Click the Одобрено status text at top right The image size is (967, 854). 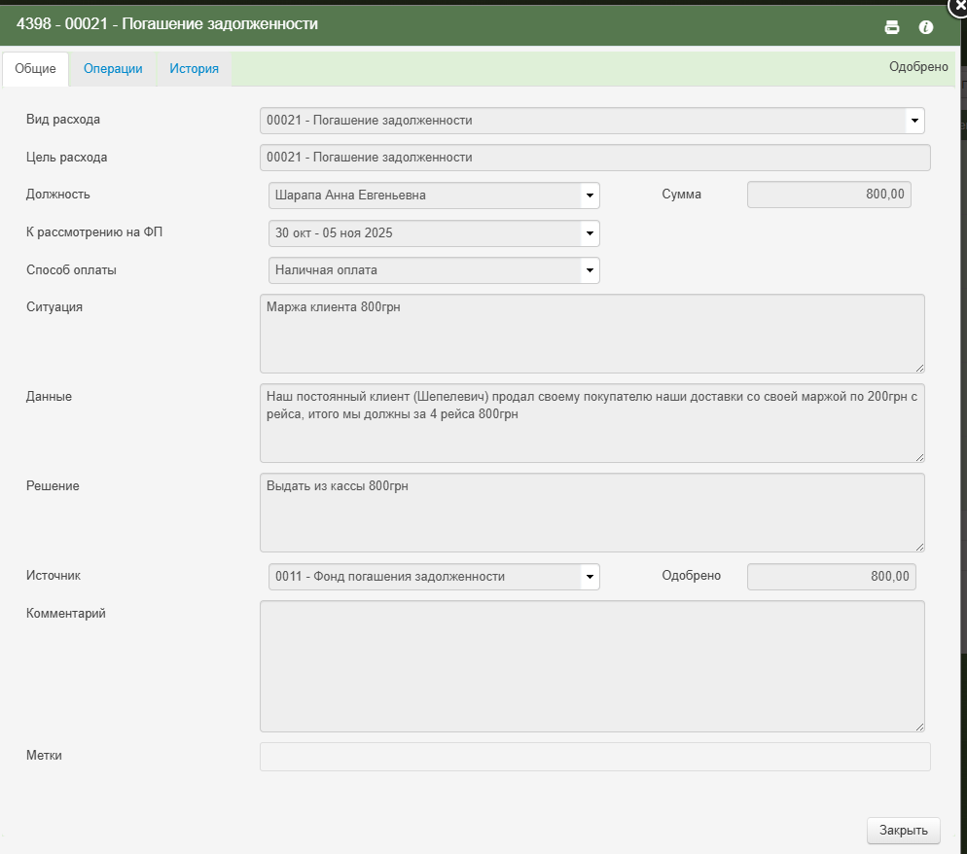pos(918,66)
